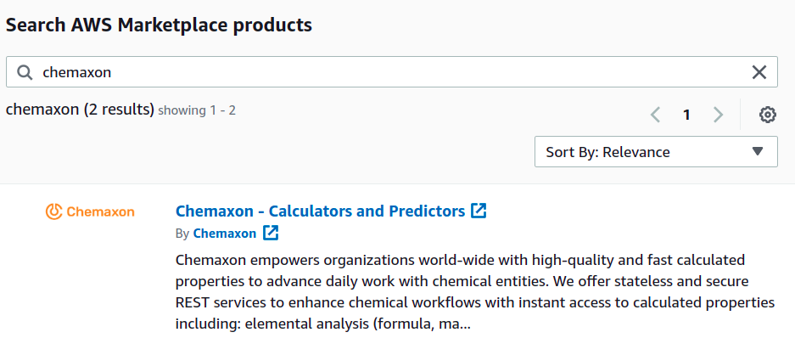Image resolution: width=795 pixels, height=338 pixels.
Task: Click the magnifying glass search icon
Action: (x=25, y=72)
